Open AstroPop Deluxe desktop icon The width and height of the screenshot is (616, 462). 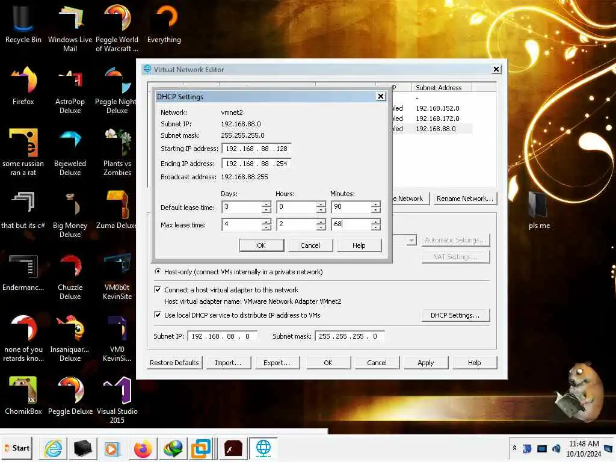point(70,90)
